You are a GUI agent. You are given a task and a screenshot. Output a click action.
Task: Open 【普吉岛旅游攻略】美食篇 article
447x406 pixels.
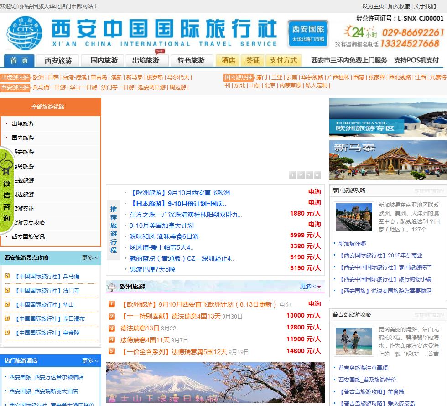click(x=371, y=392)
